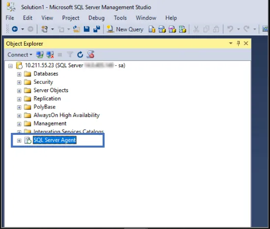Click the Analysis Services XMLA Query icon
Image resolution: width=270 pixels, height=229 pixels.
[x=183, y=29]
